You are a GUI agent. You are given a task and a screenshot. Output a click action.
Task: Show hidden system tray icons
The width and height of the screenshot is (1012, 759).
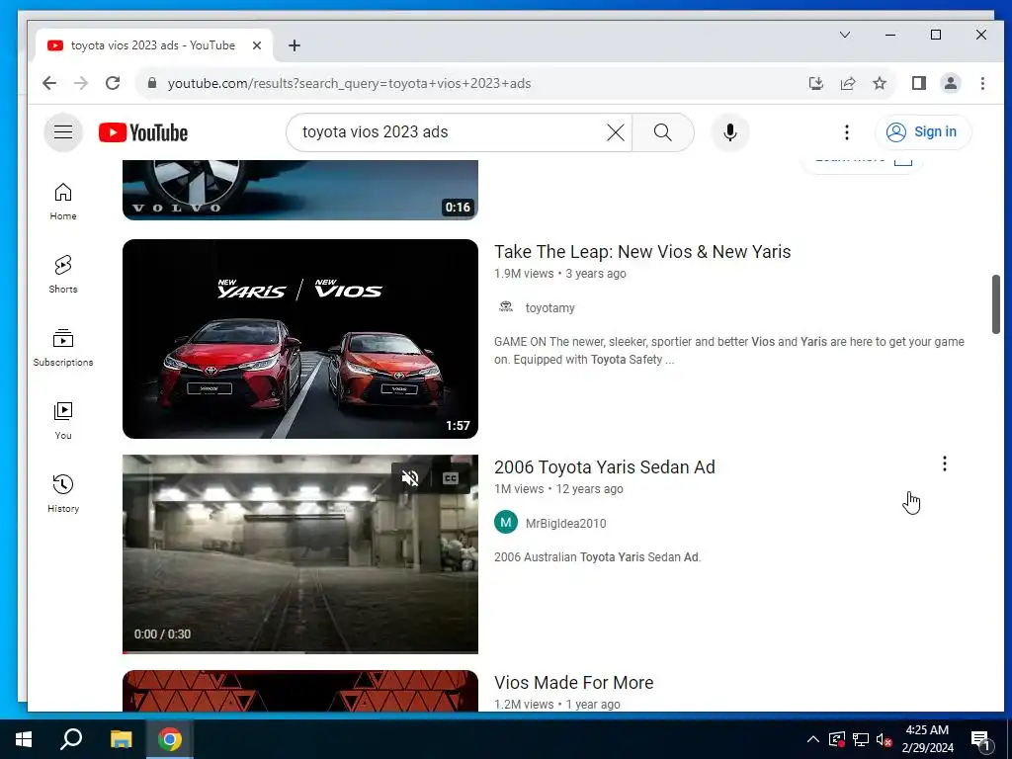click(x=813, y=739)
